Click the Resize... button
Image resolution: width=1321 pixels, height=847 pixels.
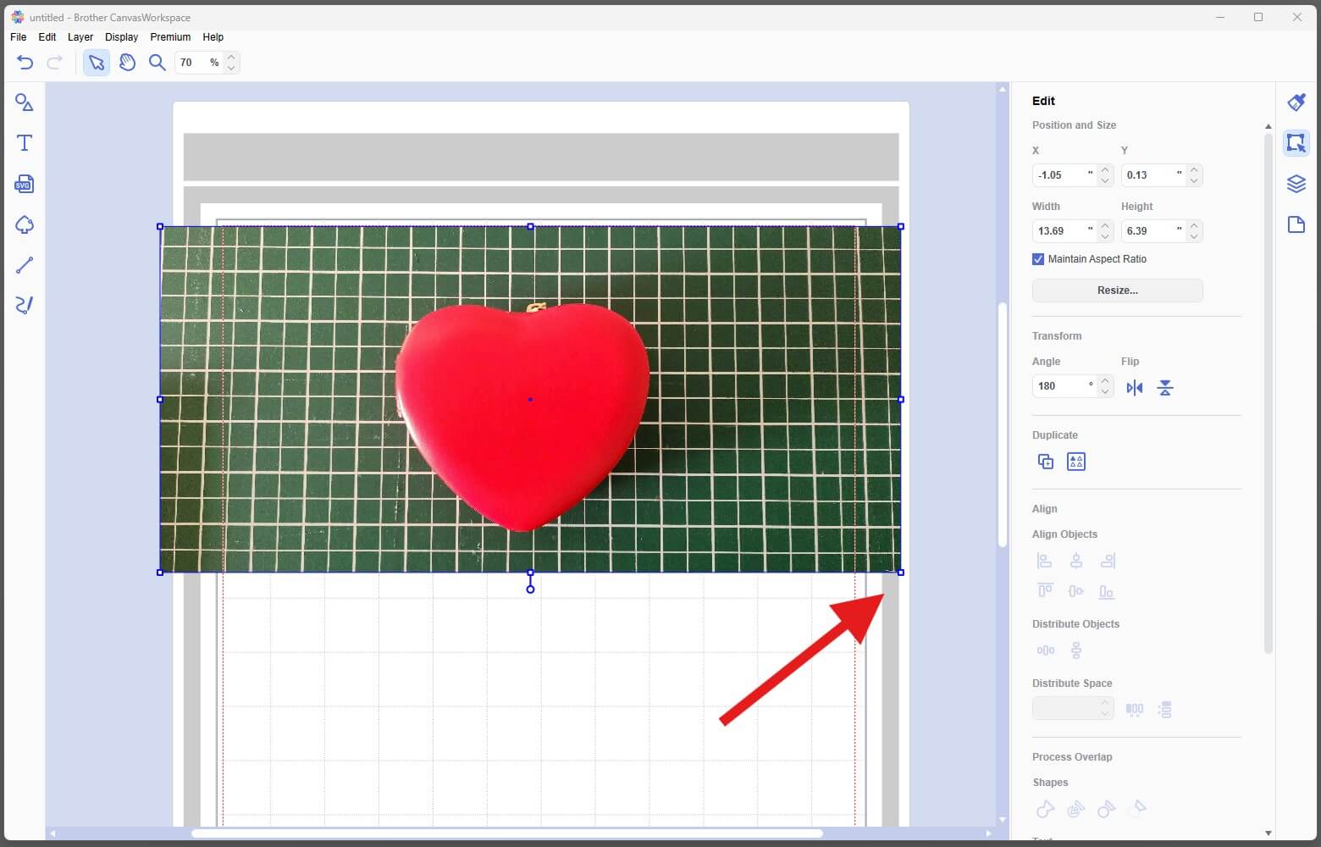point(1118,291)
